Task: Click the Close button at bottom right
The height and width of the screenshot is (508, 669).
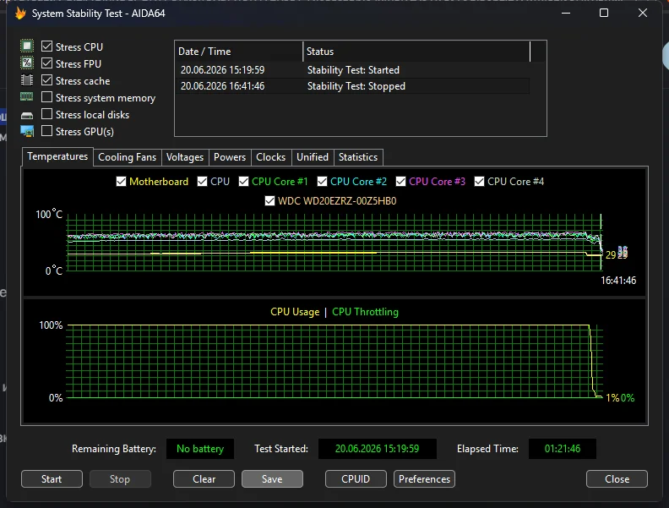Action: (x=617, y=479)
